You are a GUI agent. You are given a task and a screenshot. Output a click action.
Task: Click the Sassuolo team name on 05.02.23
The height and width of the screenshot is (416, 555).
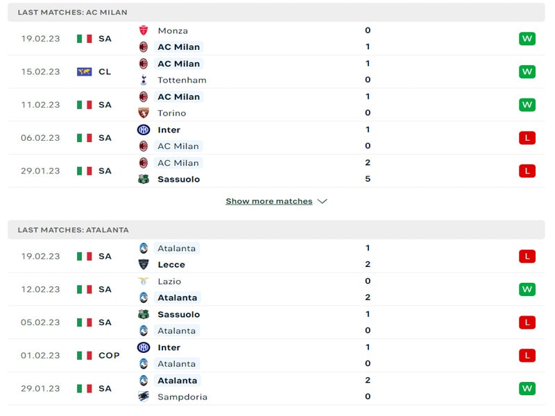coord(178,314)
